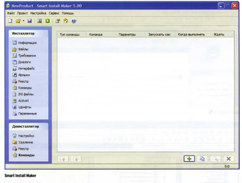Screen dimensions: 242x183
Task: Click the Когда выполнять column header
Action: coord(193,35)
